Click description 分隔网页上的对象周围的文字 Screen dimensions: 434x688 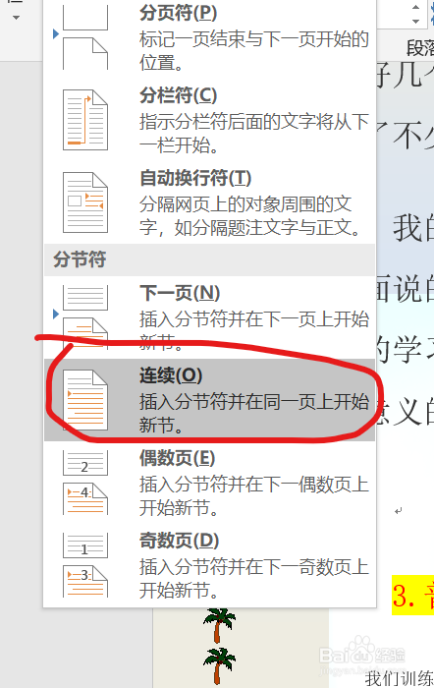pyautogui.click(x=249, y=215)
